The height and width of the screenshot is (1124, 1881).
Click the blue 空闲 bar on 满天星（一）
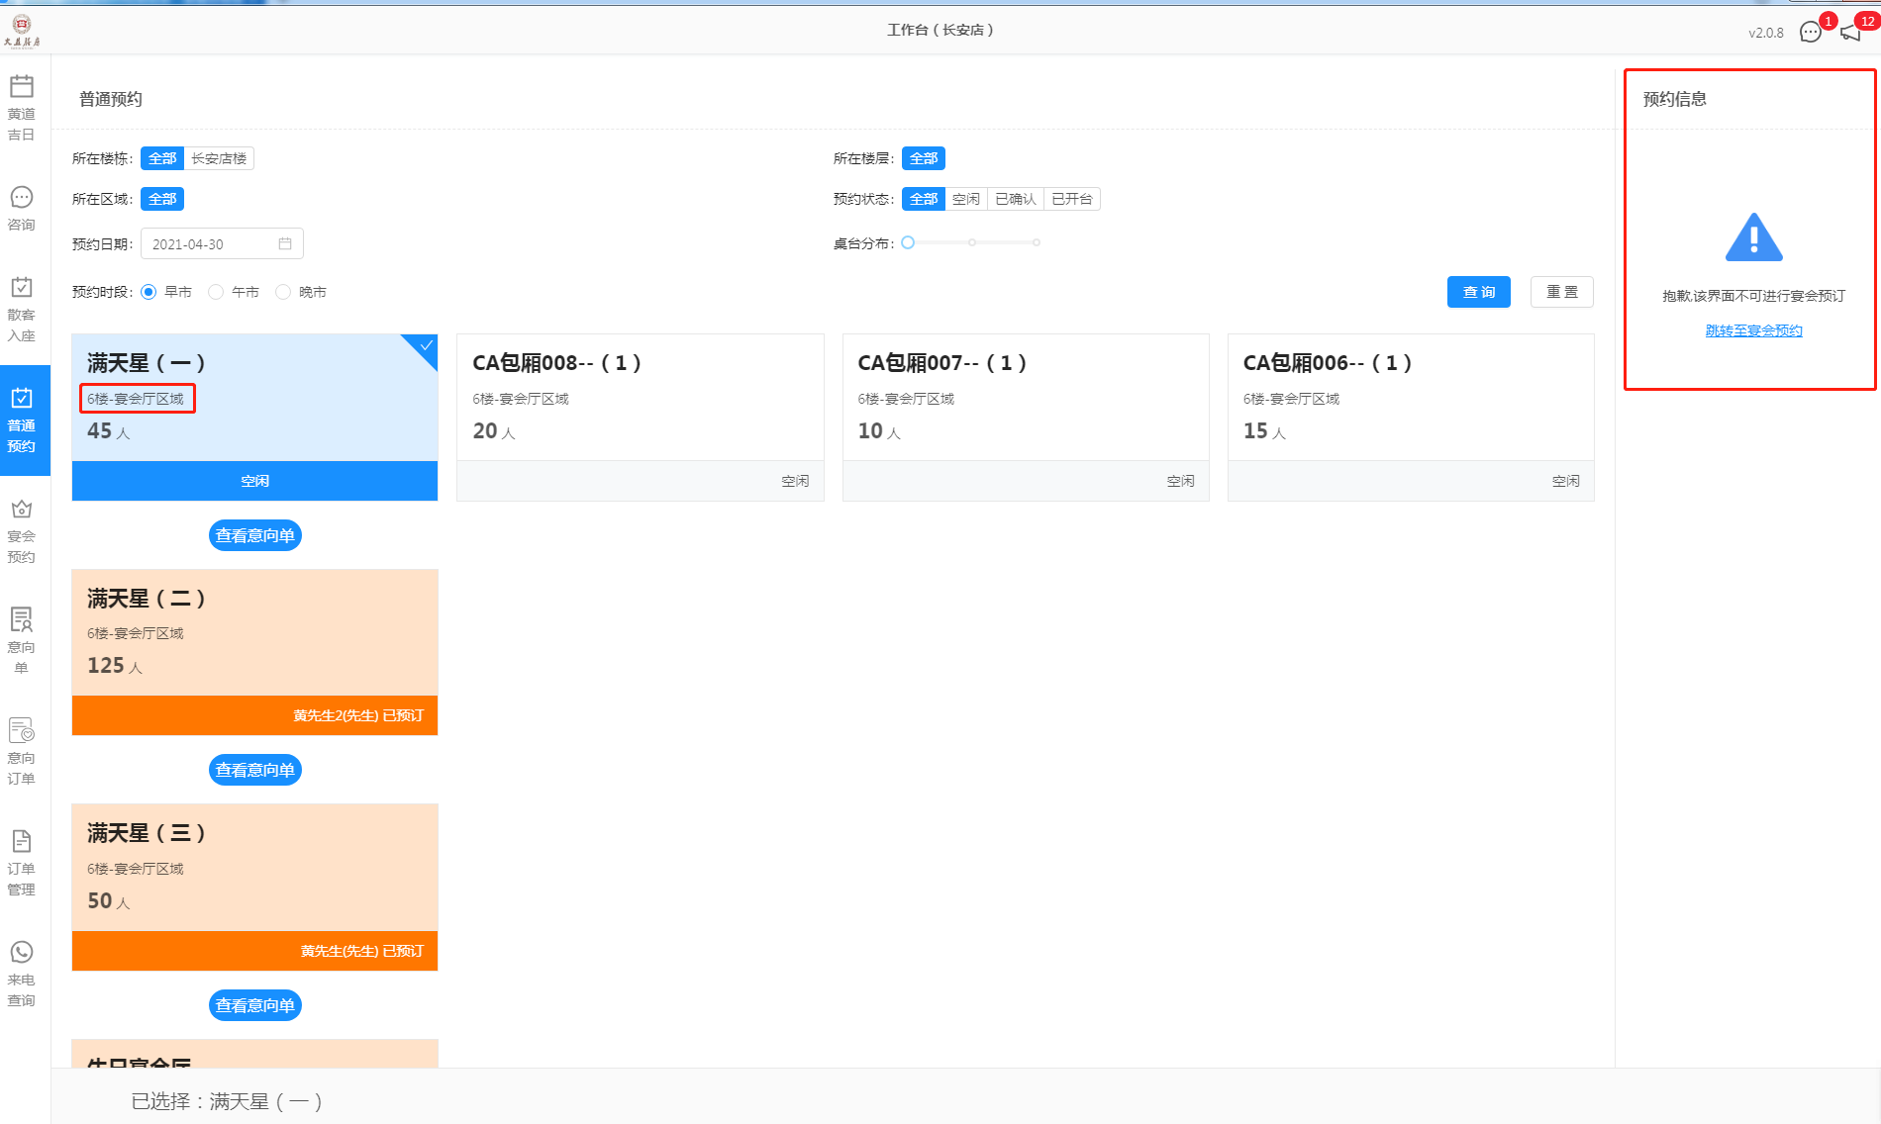[254, 481]
